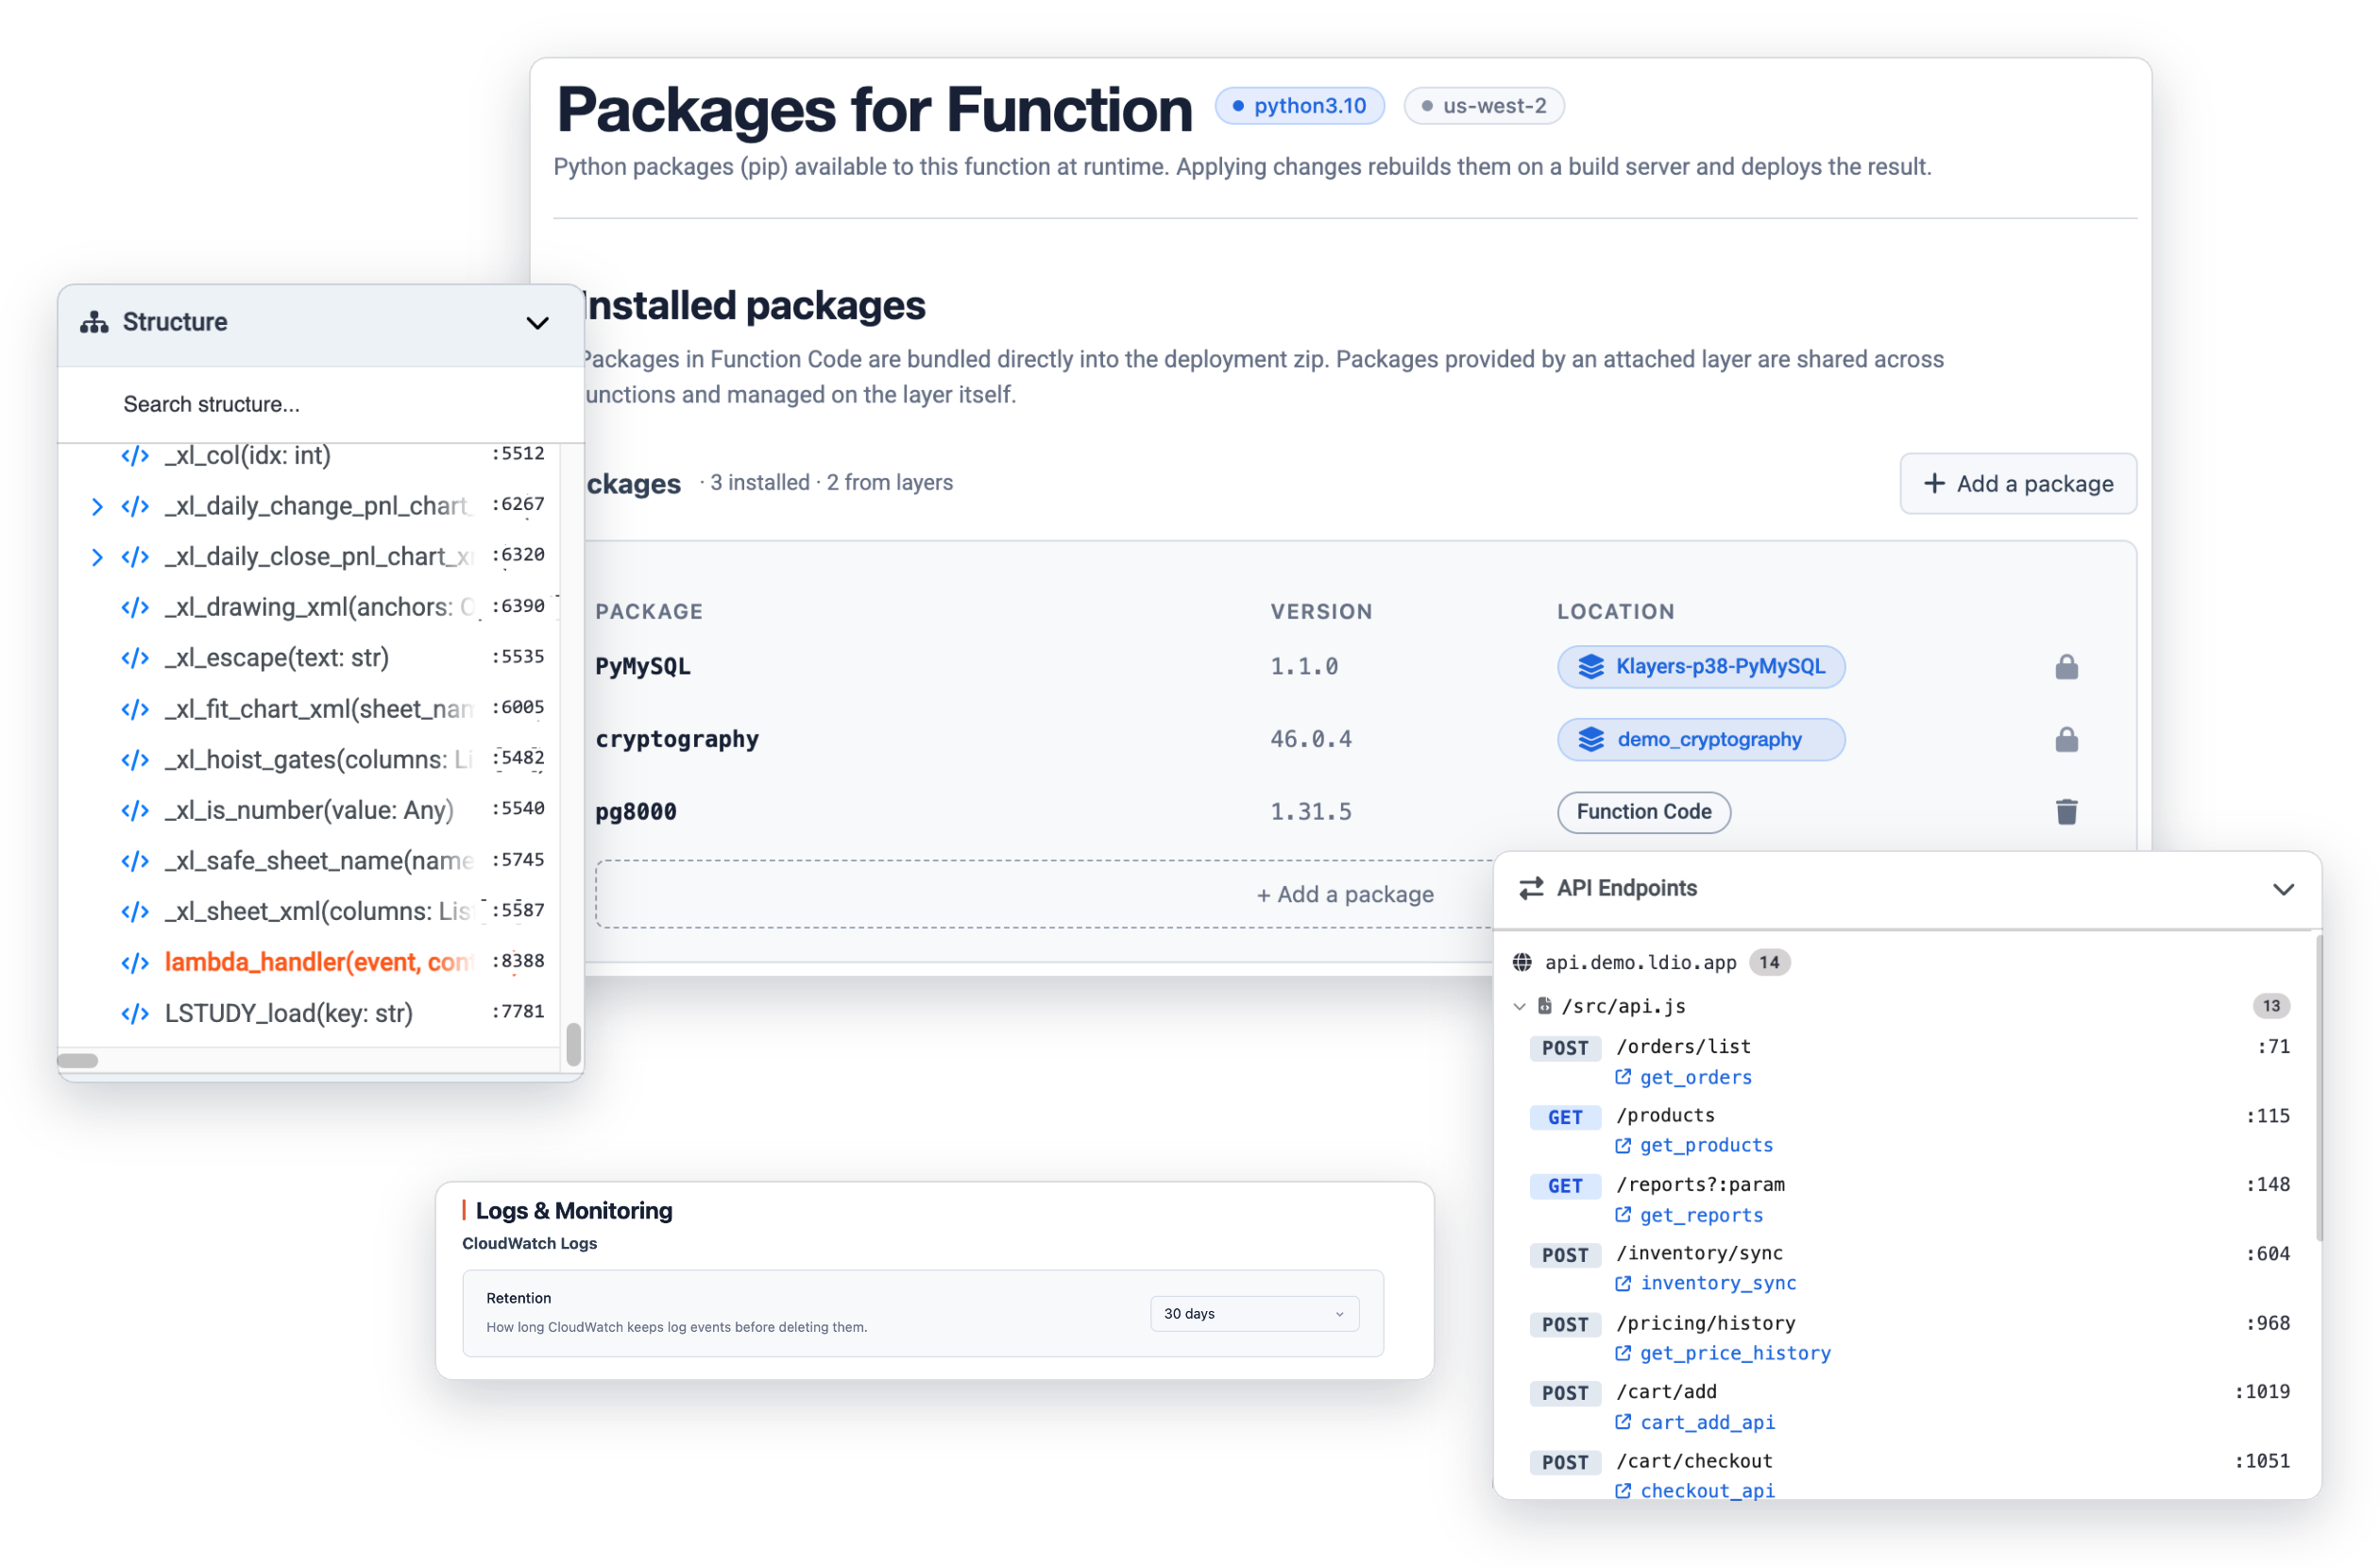
Task: Click globe icon beside api.demo.ldio.app
Action: 1522,963
